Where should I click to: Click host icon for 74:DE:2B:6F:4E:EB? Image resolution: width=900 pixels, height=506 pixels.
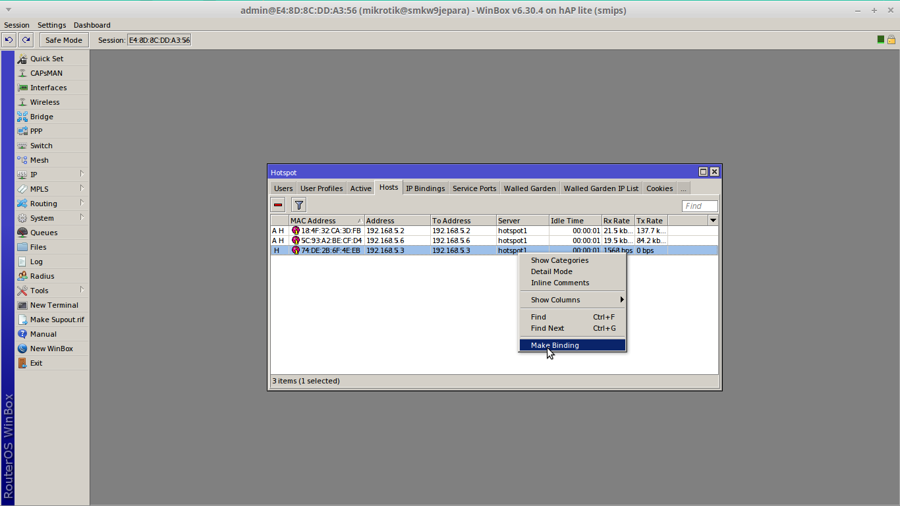[296, 250]
